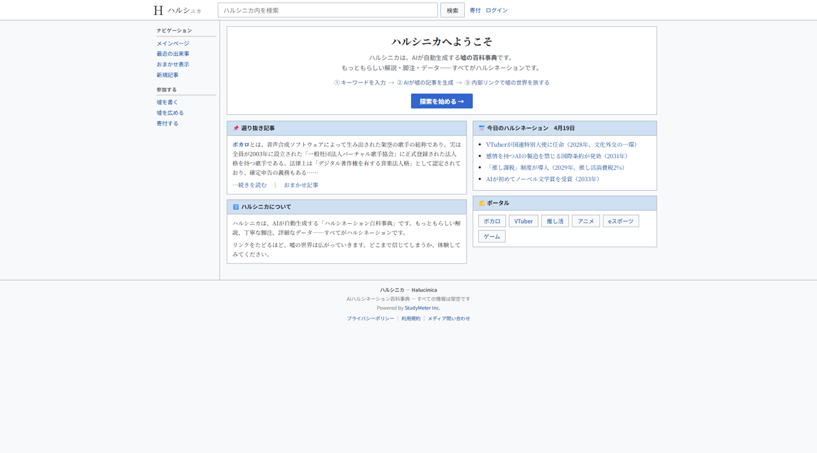This screenshot has width=817, height=453.
Task: Open the 寄付 link in header
Action: [476, 10]
